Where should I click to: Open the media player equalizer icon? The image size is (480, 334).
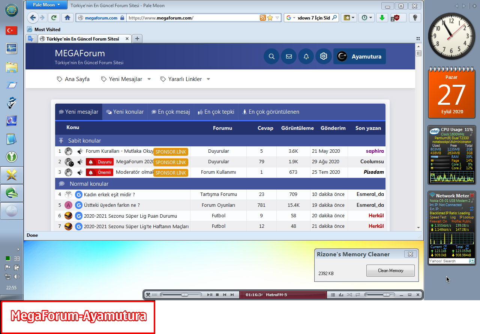[x=341, y=295]
